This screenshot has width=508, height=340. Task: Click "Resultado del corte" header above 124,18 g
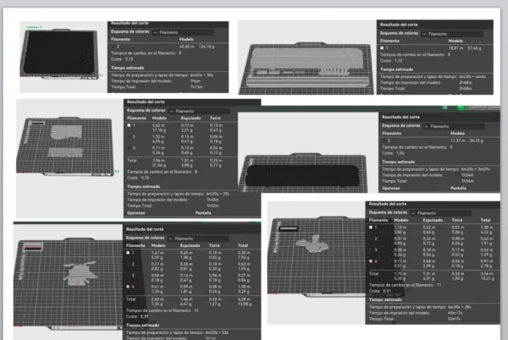[x=130, y=23]
